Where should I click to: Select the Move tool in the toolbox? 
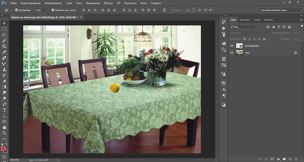[x=4, y=23]
